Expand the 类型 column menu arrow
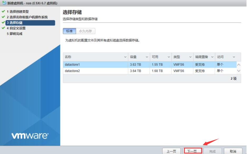This screenshot has height=154, width=247. coord(190,57)
